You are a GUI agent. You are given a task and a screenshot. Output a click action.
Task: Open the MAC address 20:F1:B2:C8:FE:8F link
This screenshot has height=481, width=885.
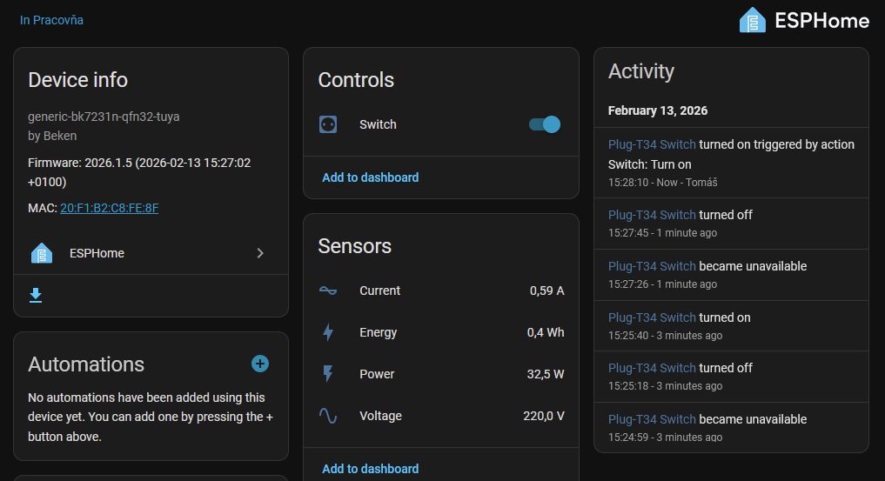tap(109, 208)
